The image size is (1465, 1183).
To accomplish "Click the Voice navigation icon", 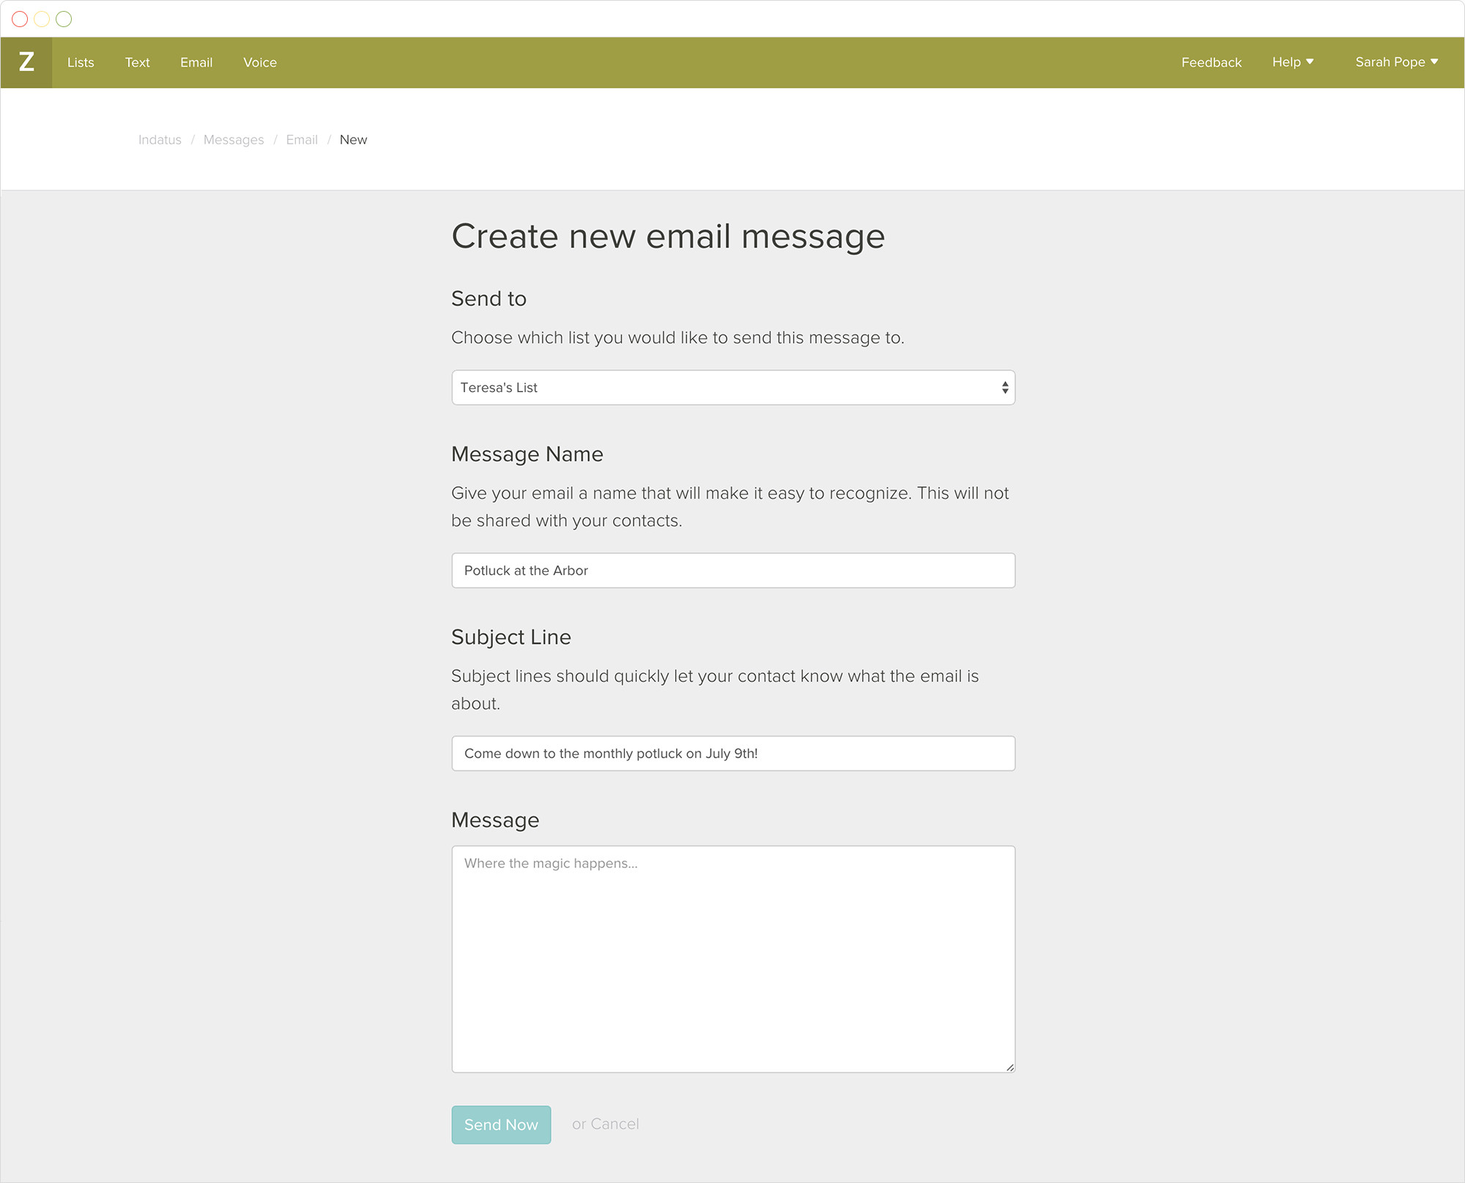I will pyautogui.click(x=259, y=63).
